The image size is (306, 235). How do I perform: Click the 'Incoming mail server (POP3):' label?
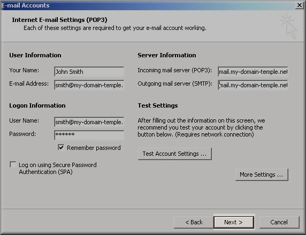click(174, 70)
